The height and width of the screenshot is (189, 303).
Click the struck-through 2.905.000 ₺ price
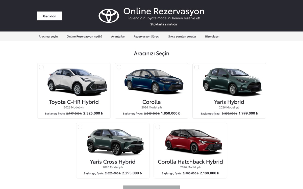coord(191,173)
